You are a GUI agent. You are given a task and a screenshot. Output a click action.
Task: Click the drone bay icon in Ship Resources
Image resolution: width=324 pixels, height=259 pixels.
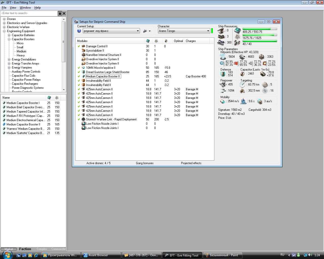237,43
